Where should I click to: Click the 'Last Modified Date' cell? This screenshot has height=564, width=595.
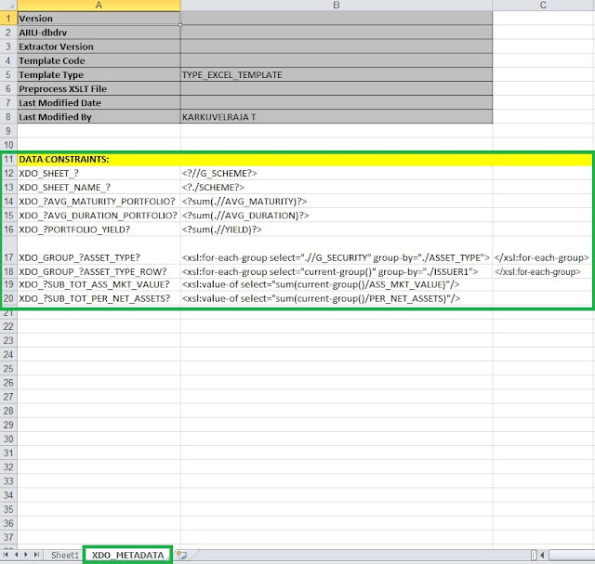coord(99,103)
